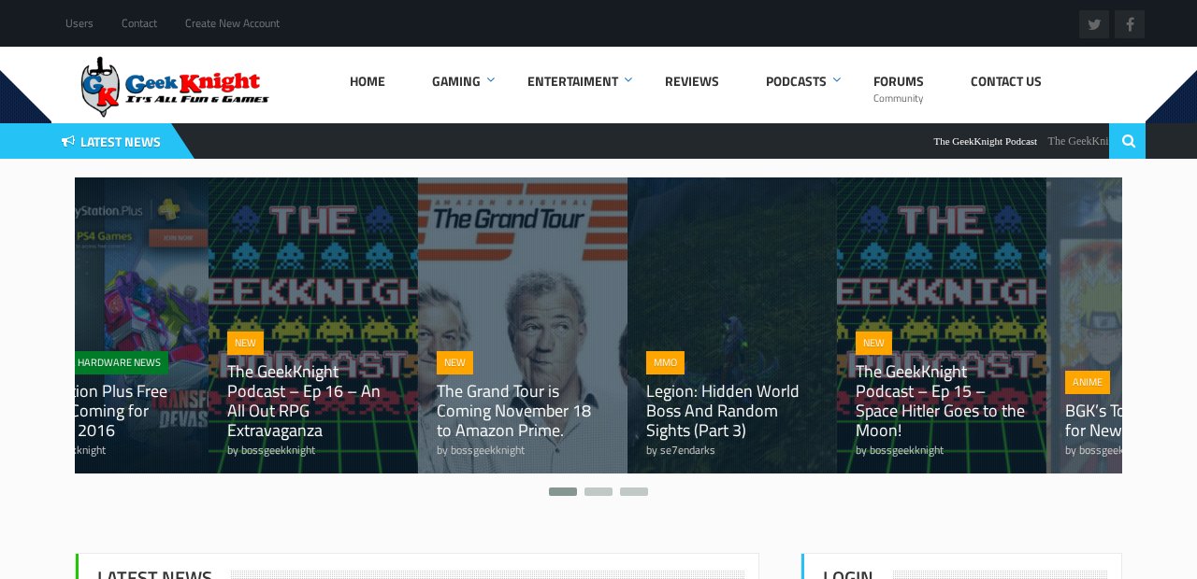1197x579 pixels.
Task: Open the Reviews menu item
Action: [x=692, y=81]
